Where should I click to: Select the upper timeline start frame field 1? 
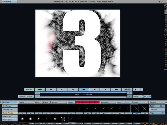point(37,93)
